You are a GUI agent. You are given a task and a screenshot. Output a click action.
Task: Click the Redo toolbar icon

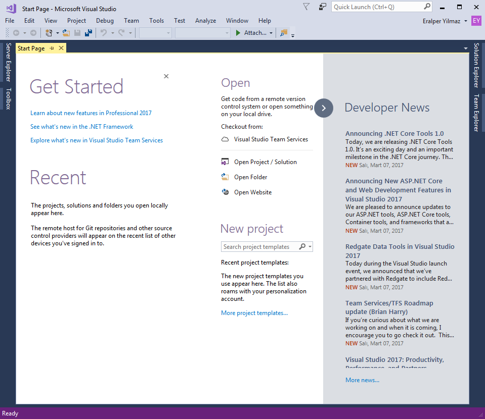pos(121,33)
